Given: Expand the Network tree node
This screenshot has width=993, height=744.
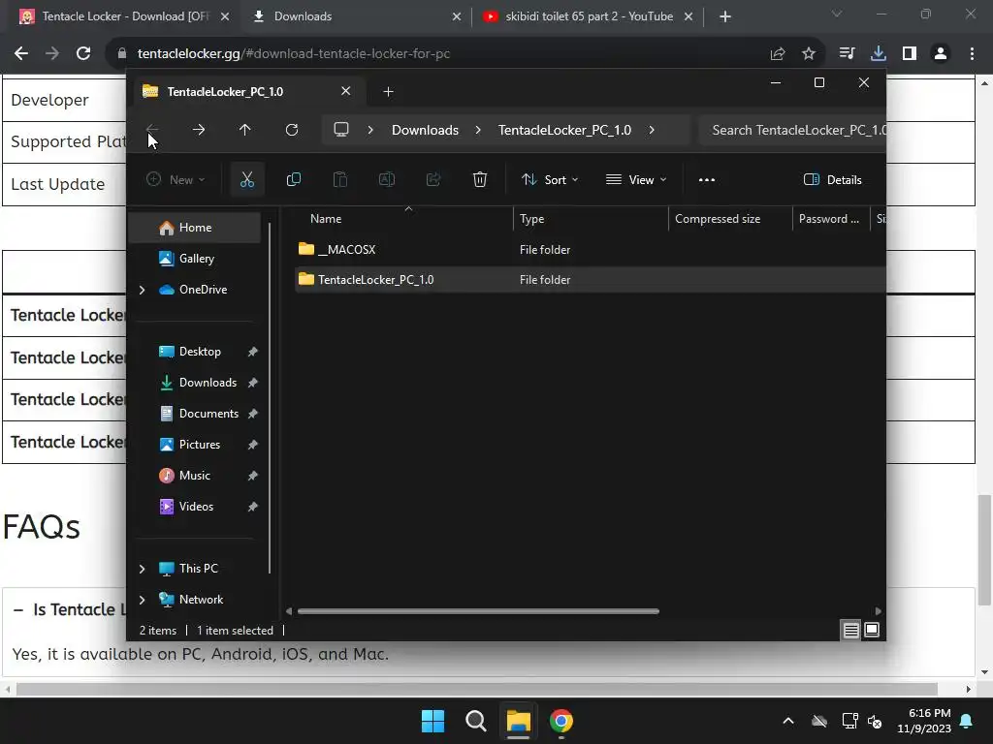Looking at the screenshot, I should (x=142, y=600).
